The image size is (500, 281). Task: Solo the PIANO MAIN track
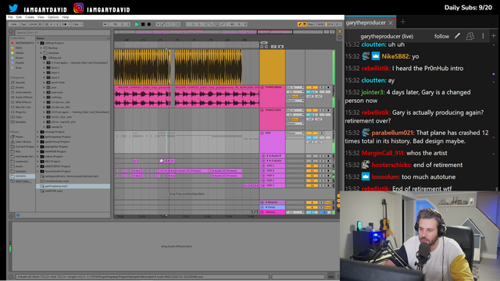322,87
